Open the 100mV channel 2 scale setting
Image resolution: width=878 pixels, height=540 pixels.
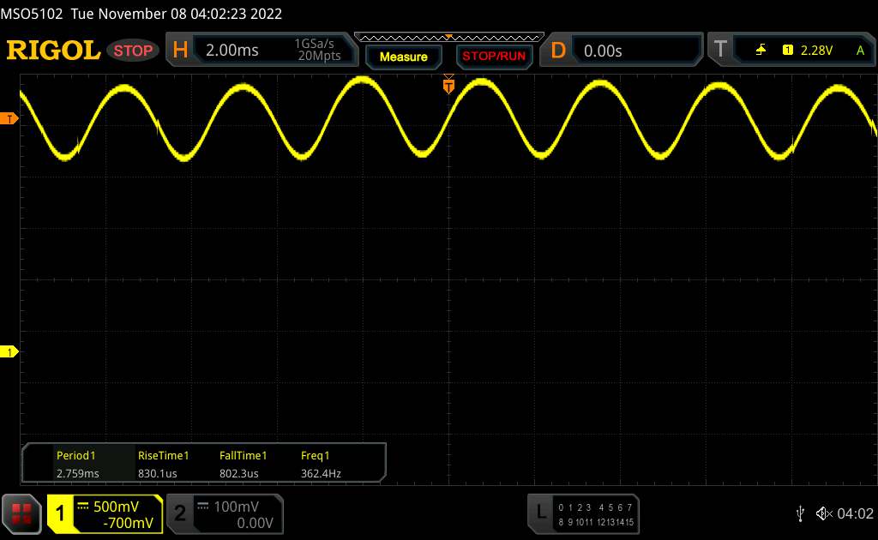coord(236,507)
